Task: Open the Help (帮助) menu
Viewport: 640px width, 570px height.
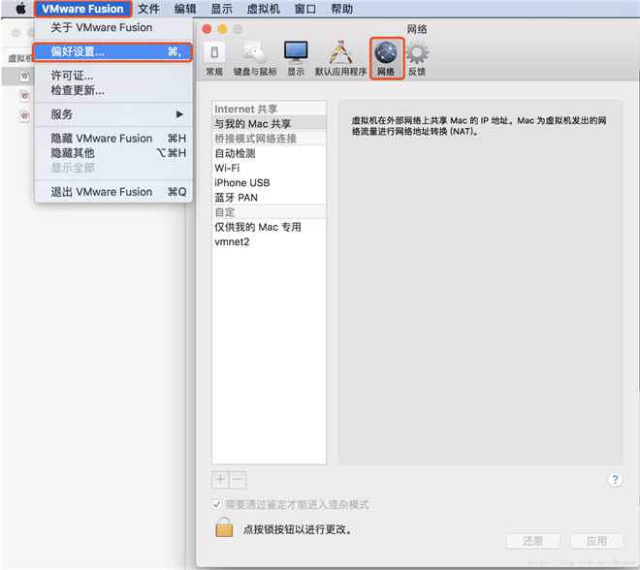Action: (x=341, y=9)
